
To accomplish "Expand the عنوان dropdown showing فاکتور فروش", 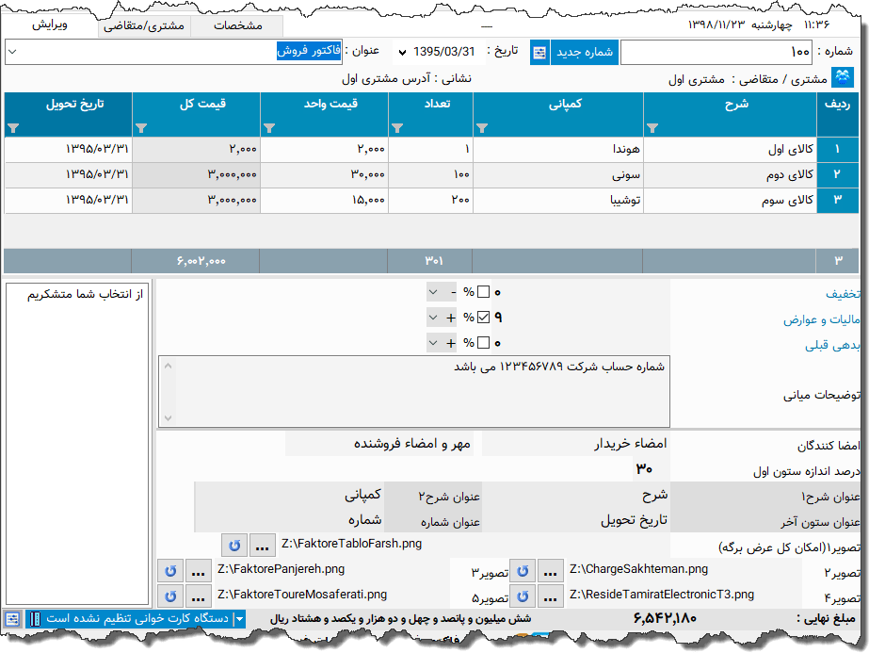I will [13, 52].
